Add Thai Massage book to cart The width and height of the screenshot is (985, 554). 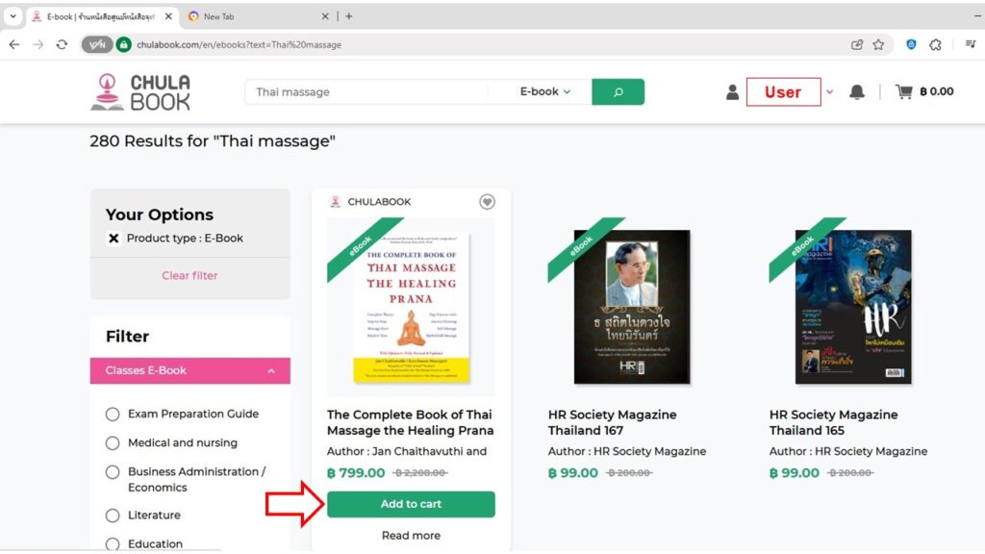(x=411, y=505)
